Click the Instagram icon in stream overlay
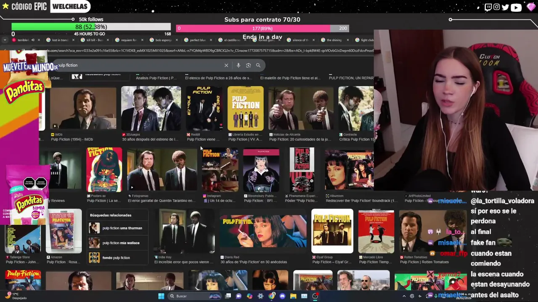Image resolution: width=538 pixels, height=302 pixels. click(x=497, y=7)
